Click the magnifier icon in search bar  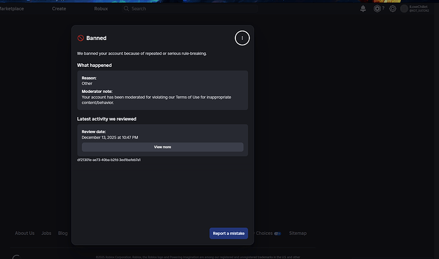(126, 9)
